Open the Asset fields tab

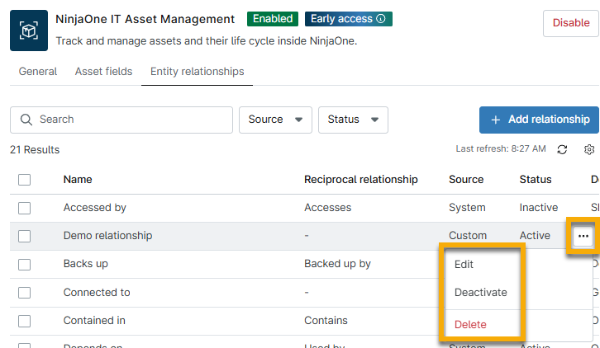tap(103, 72)
